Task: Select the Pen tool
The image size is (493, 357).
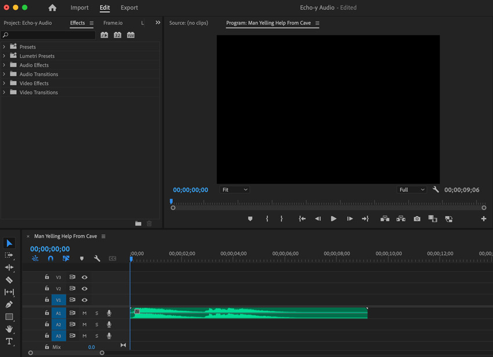Action: pos(9,304)
